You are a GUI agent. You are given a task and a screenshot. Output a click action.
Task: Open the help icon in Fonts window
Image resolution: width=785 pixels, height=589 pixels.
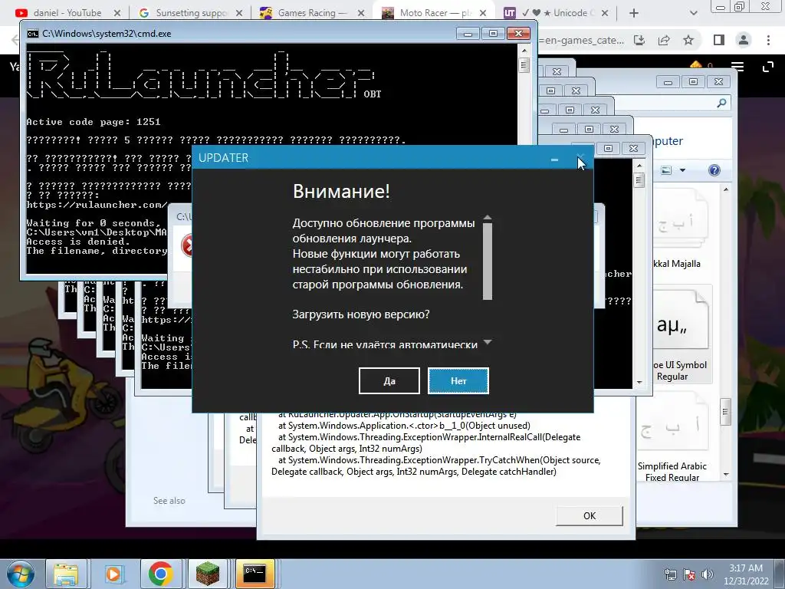(714, 170)
